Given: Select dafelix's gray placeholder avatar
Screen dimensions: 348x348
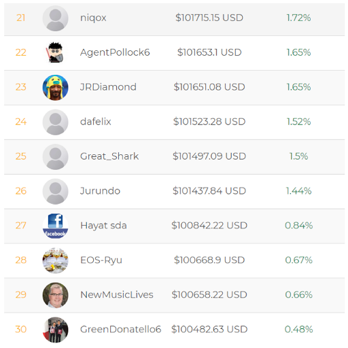Looking at the screenshot, I should point(55,122).
